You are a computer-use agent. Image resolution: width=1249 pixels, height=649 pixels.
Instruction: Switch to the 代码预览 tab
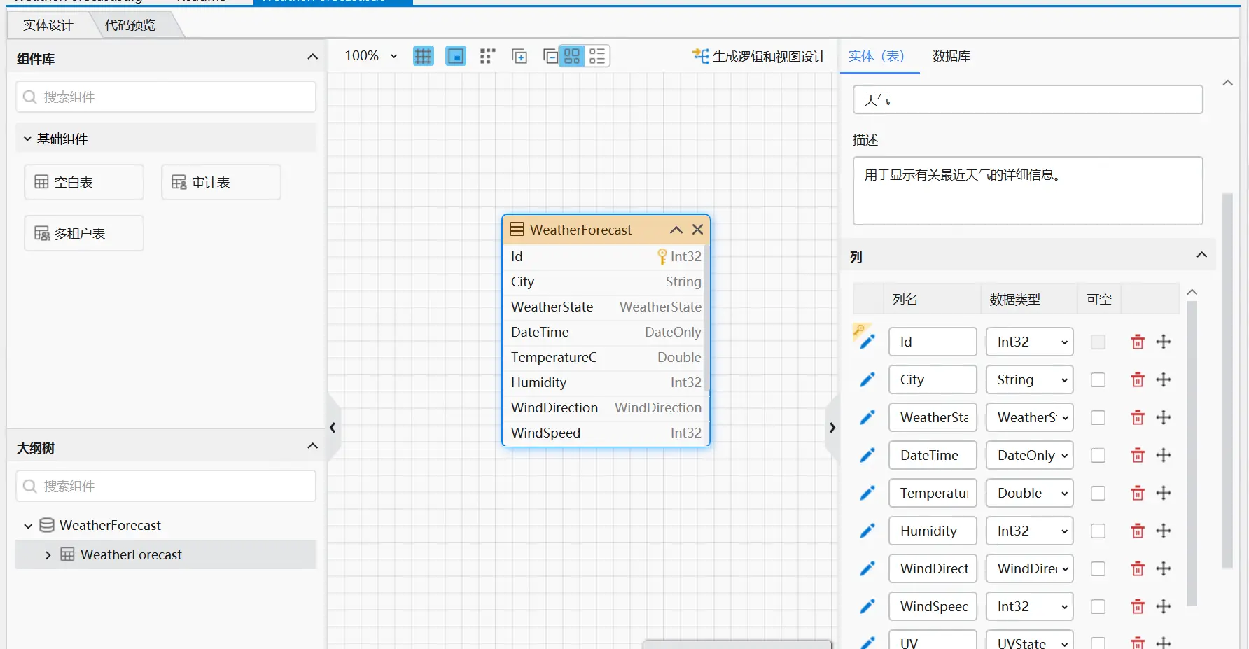click(x=130, y=25)
